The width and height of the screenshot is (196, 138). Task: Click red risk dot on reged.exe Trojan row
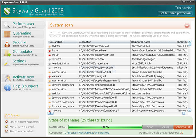tap(50, 51)
